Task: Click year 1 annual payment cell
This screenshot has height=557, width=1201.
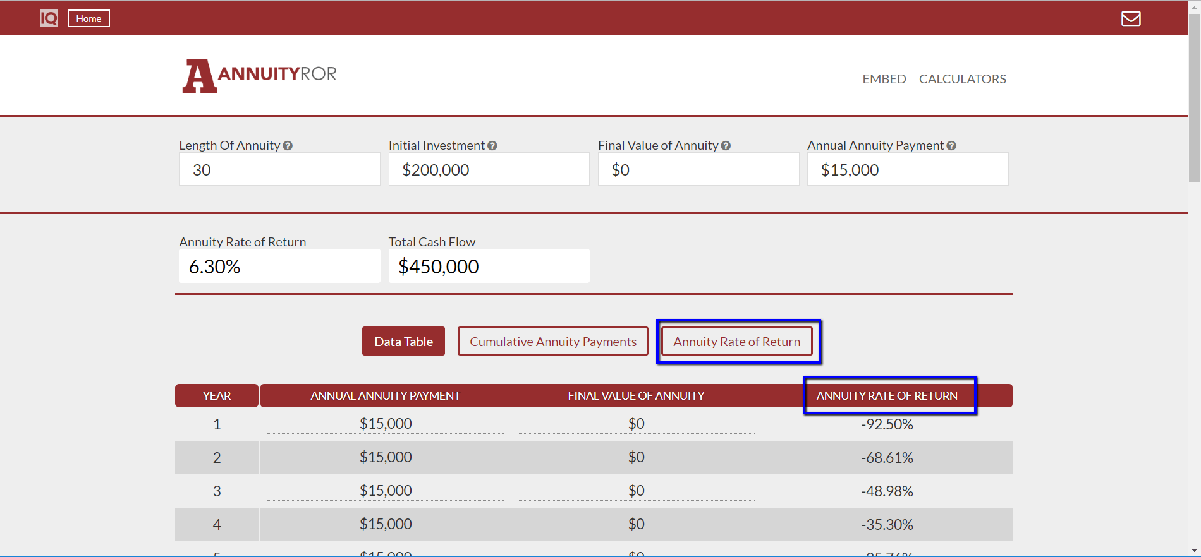Action: coord(386,423)
